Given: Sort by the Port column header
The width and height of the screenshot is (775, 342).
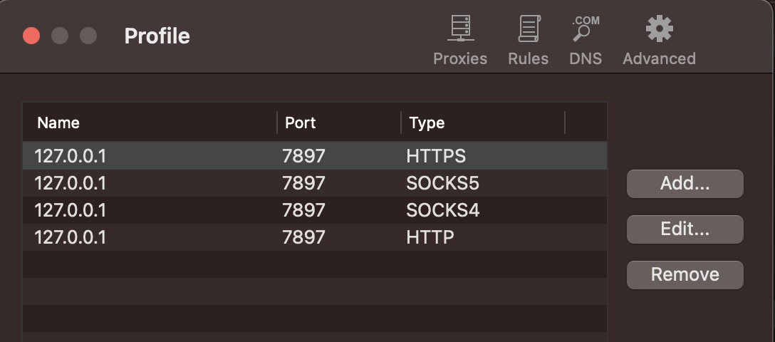Looking at the screenshot, I should (x=300, y=123).
